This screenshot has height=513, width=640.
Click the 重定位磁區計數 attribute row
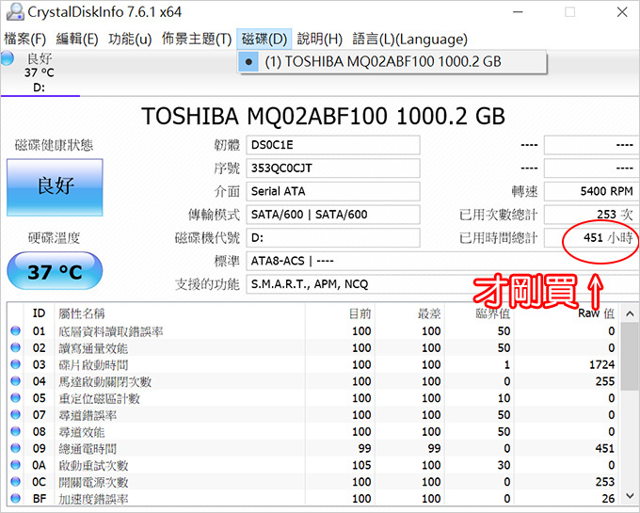tap(313, 398)
